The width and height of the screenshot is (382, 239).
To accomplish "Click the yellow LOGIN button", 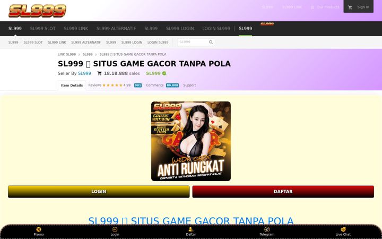I will pos(99,192).
